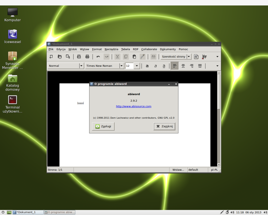
Task: Click the 'Strona: 1/1' status bar entry
Action: [55, 170]
